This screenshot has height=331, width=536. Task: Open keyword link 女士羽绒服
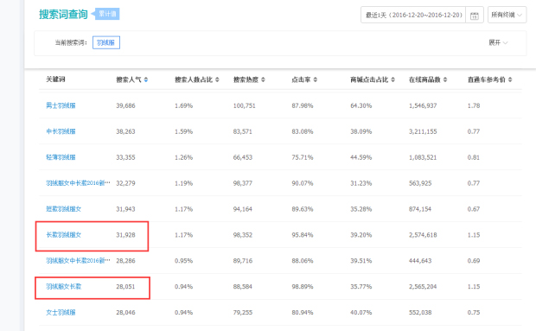point(61,313)
